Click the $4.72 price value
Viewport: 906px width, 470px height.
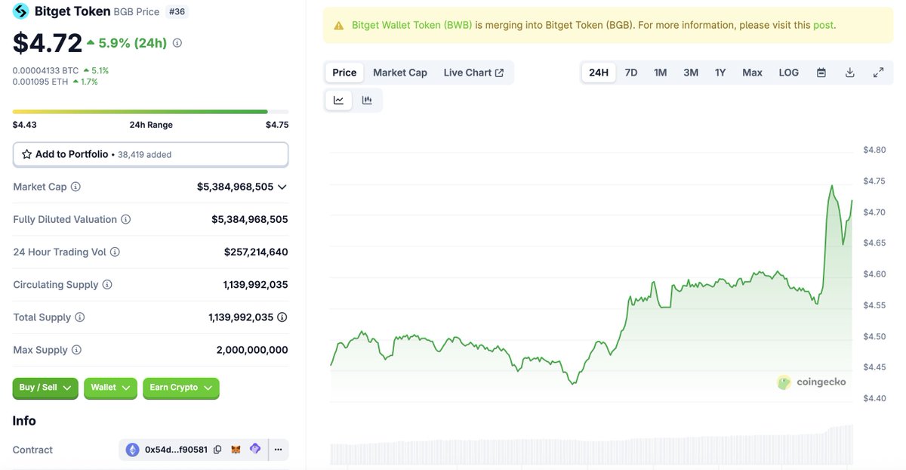48,43
